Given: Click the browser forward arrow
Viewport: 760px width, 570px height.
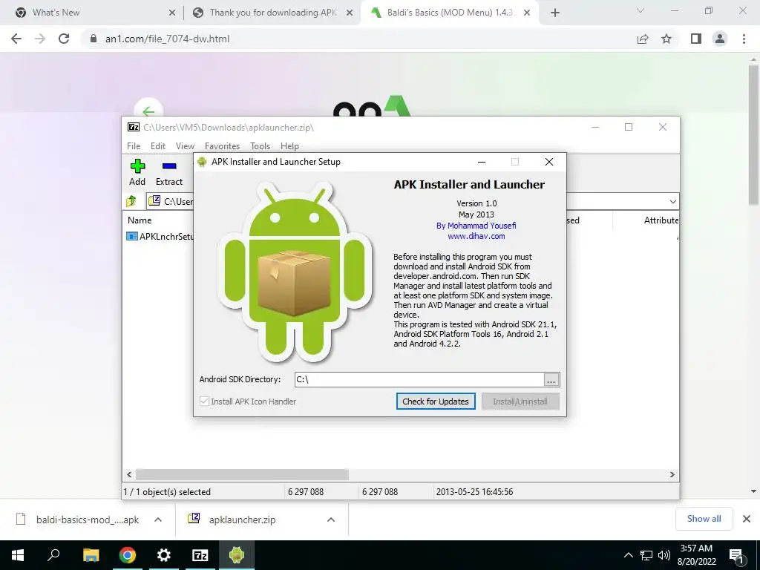Looking at the screenshot, I should [x=40, y=39].
